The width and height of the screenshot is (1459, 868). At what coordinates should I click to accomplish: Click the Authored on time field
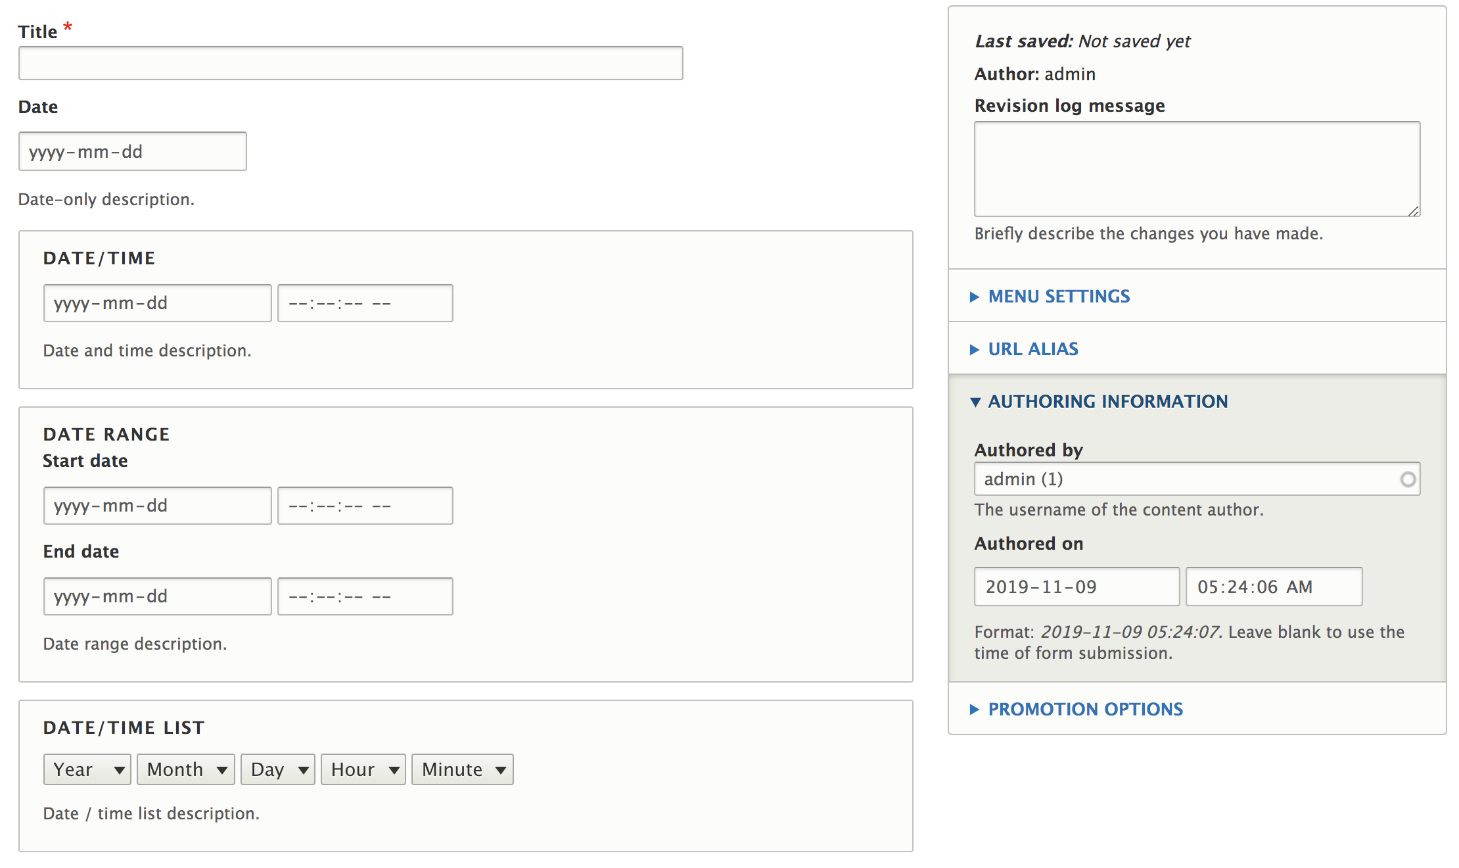(1273, 586)
